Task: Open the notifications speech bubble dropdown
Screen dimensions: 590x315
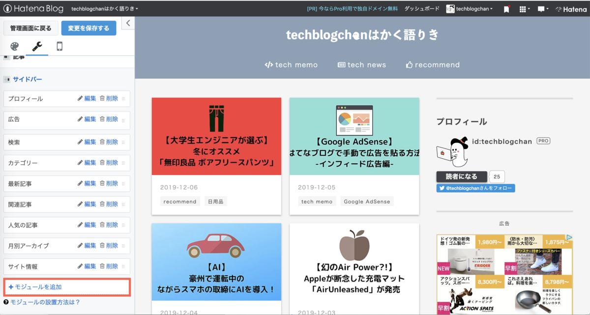Action: point(543,9)
